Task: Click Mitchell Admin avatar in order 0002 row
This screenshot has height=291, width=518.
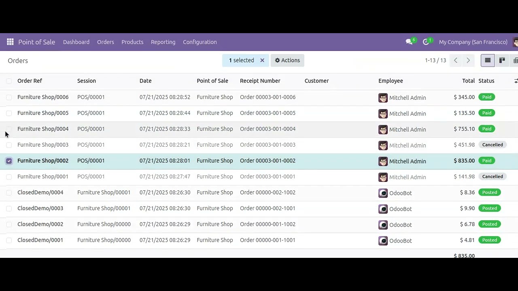Action: click(383, 161)
